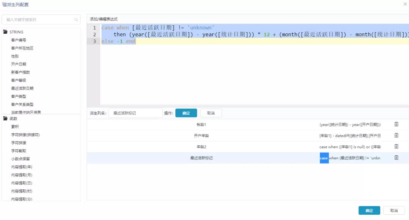
Task: Click the 取消 button next to 操作
Action: 211,113
